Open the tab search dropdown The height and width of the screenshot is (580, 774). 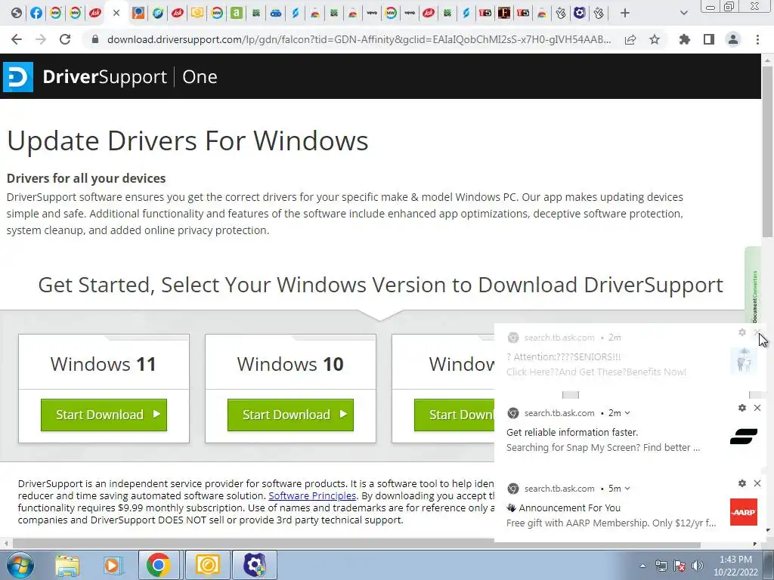tap(683, 13)
